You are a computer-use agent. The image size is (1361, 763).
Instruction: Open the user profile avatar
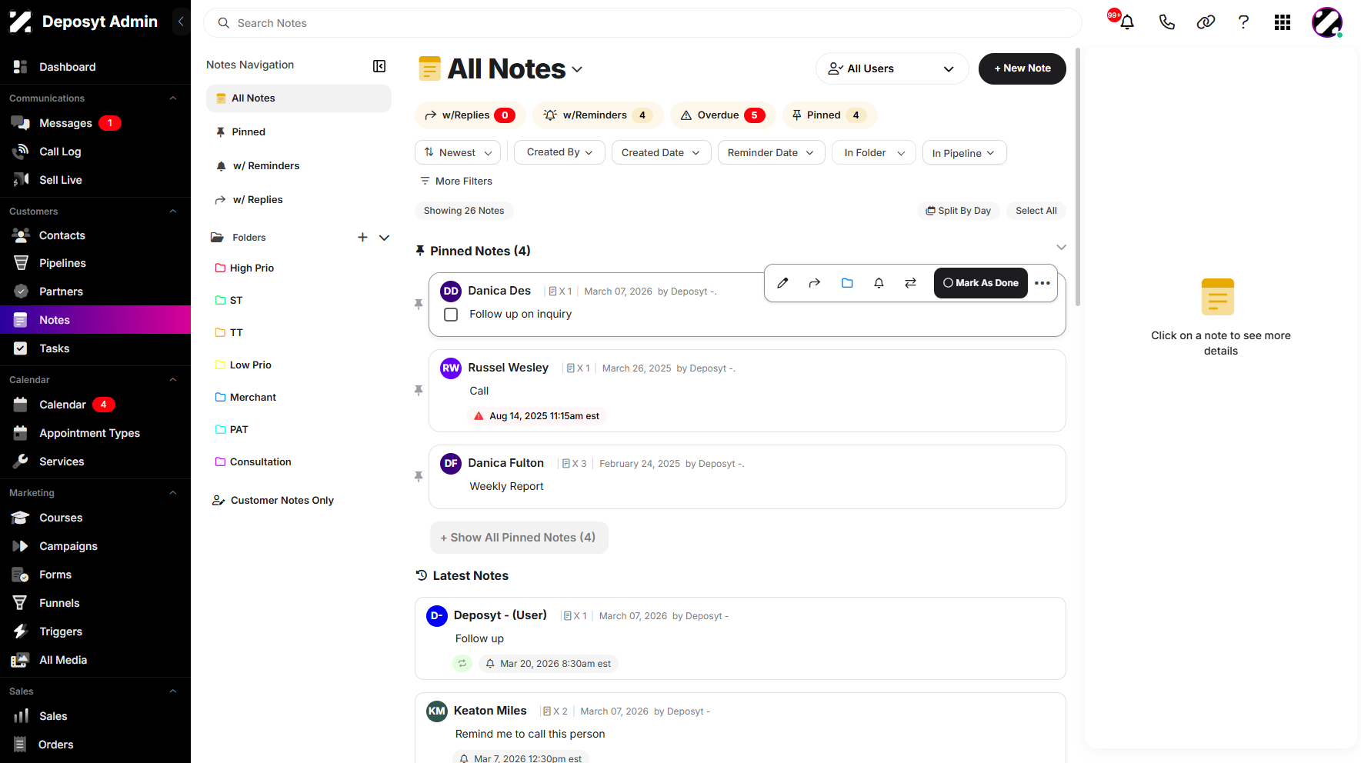(x=1327, y=22)
